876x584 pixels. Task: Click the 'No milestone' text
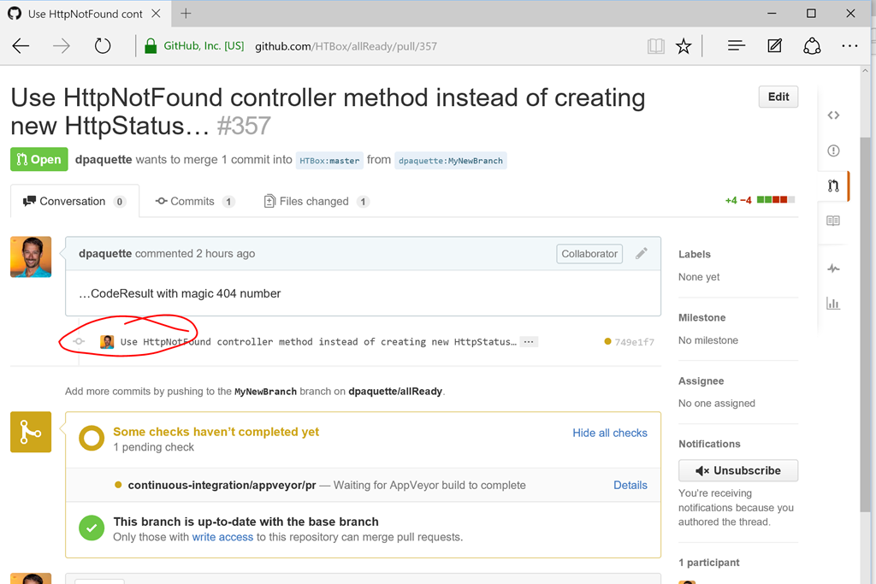tap(707, 340)
